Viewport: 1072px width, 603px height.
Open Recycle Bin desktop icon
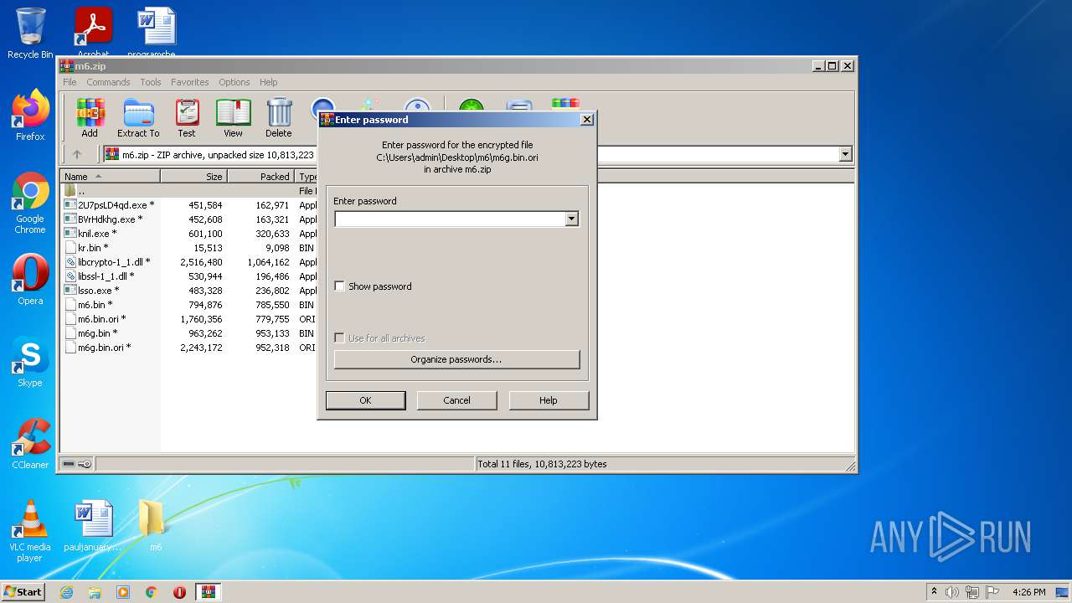[x=30, y=33]
